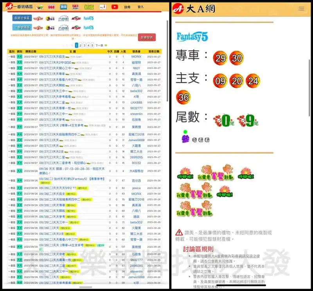
Task: Tap the green 新版 icon
Action: pyautogui.click(x=89, y=7)
